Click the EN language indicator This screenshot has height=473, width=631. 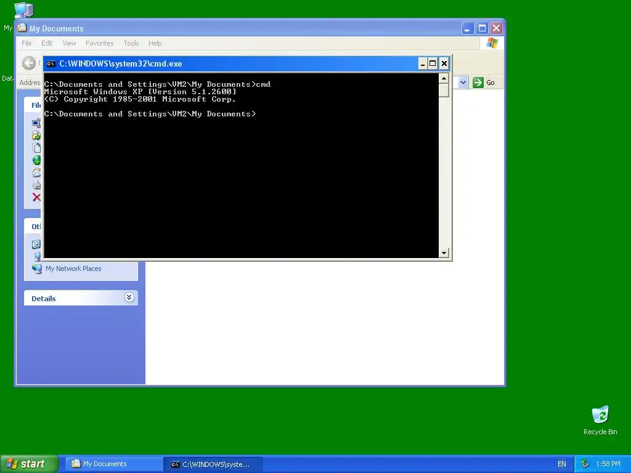point(562,464)
